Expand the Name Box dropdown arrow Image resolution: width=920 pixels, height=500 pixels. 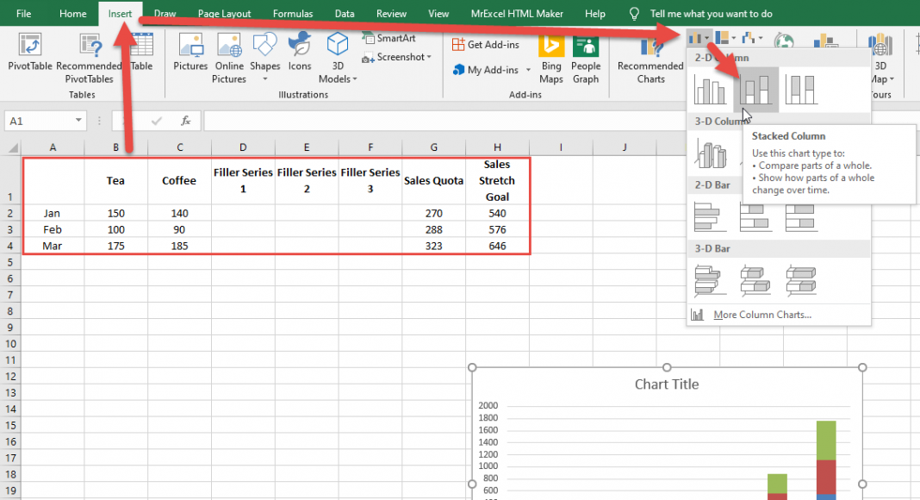tap(78, 122)
